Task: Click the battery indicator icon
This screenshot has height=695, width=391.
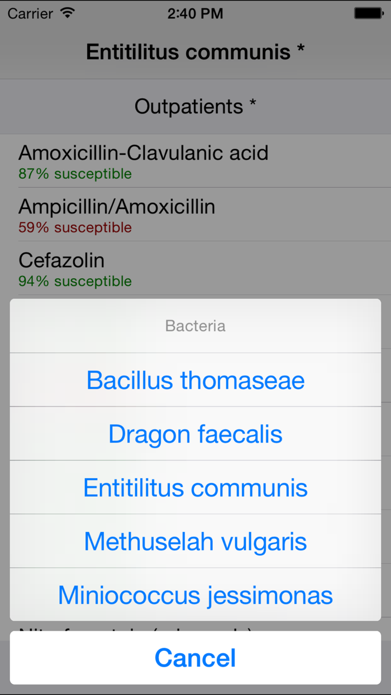Action: click(x=368, y=12)
